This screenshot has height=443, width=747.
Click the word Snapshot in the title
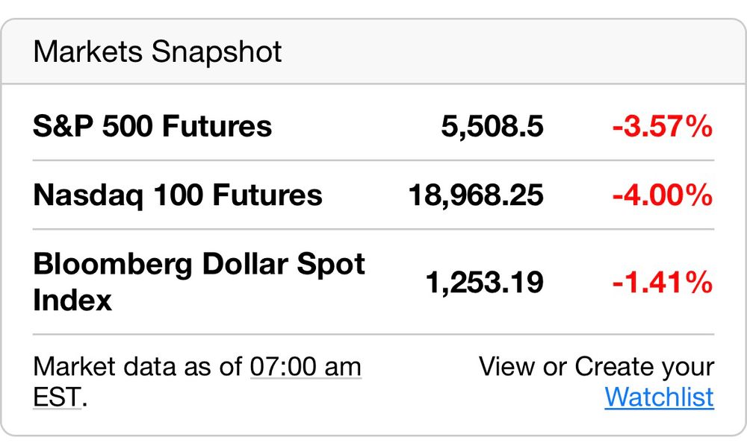click(x=217, y=52)
